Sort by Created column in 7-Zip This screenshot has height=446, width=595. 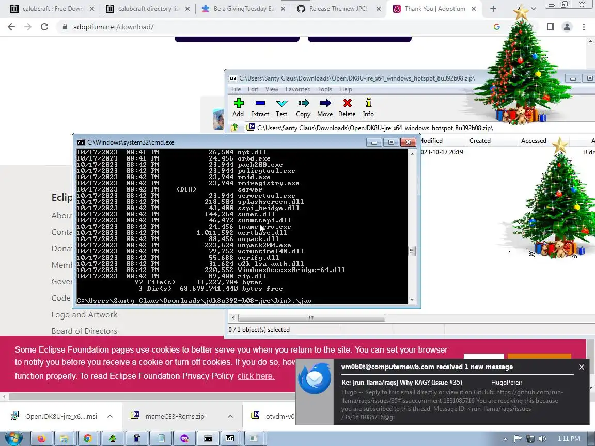[480, 141]
